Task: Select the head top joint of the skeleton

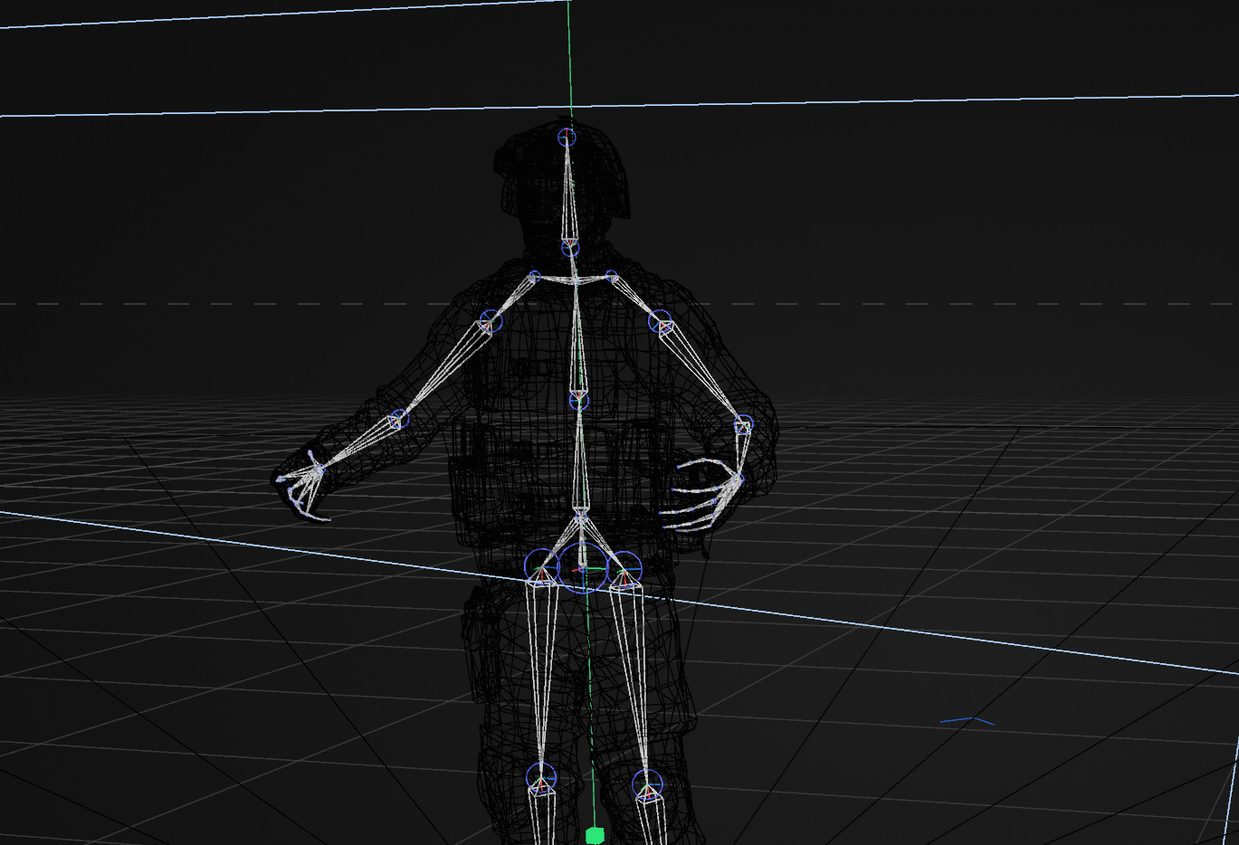Action: [x=567, y=138]
